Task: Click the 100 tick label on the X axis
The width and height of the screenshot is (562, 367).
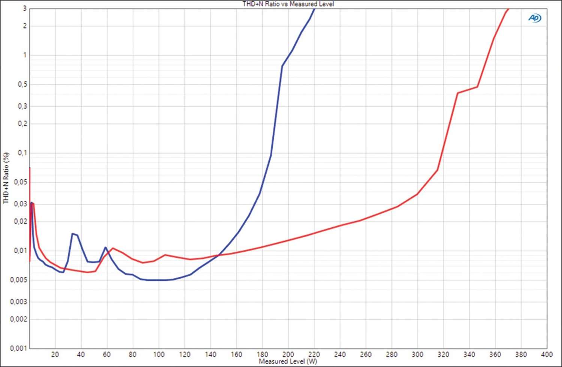Action: pyautogui.click(x=158, y=354)
